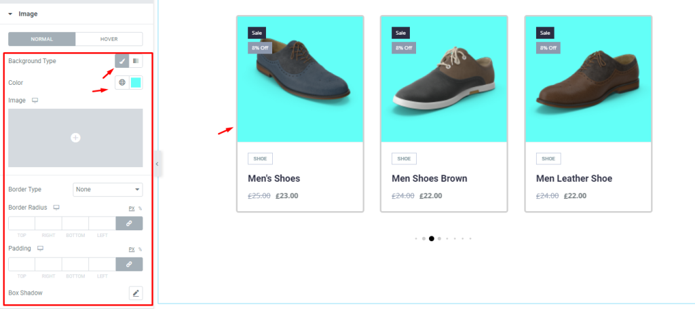695x309 pixels.
Task: Select percent unit for Padding
Action: 140,249
